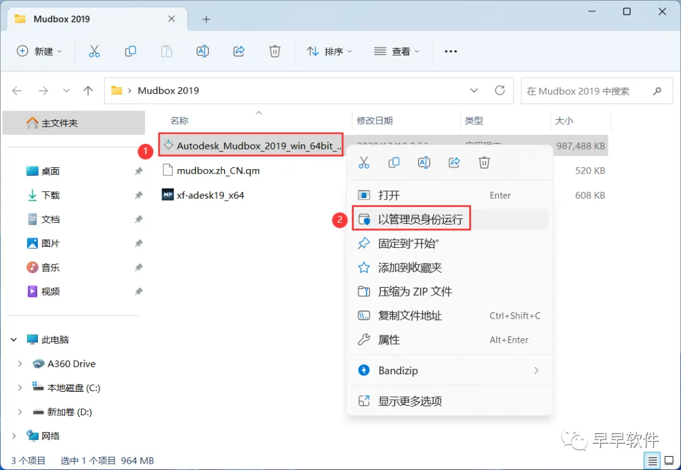Image resolution: width=681 pixels, height=470 pixels.
Task: Select 视频 in the navigation pane
Action: tap(50, 291)
